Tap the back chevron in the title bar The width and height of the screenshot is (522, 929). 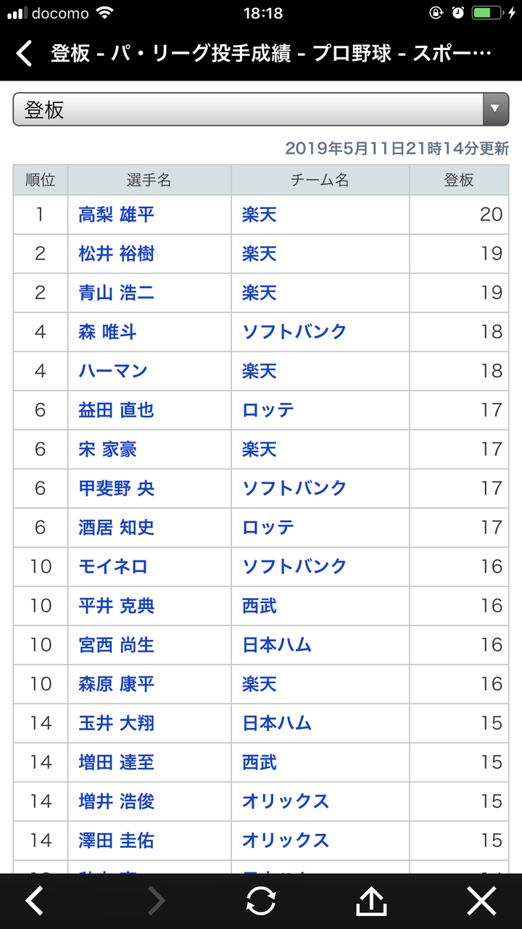click(24, 54)
